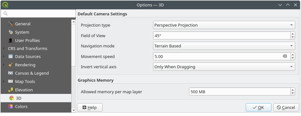Decrease Allowed memory per map layer
301x116 pixels.
293,94
